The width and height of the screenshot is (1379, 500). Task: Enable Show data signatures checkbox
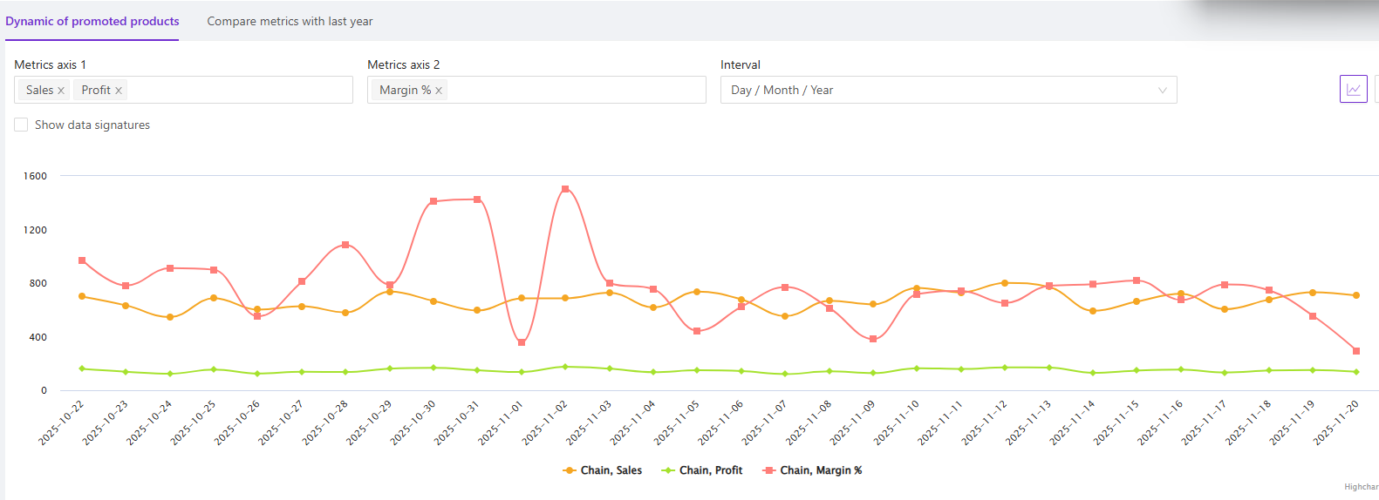(x=21, y=125)
